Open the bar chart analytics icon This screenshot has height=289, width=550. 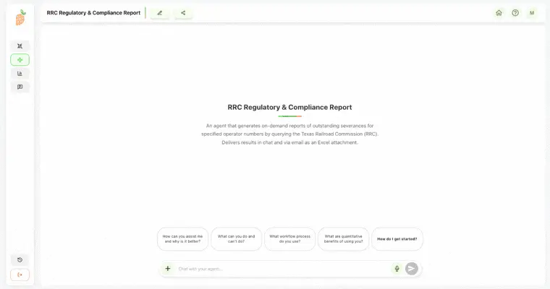click(20, 74)
